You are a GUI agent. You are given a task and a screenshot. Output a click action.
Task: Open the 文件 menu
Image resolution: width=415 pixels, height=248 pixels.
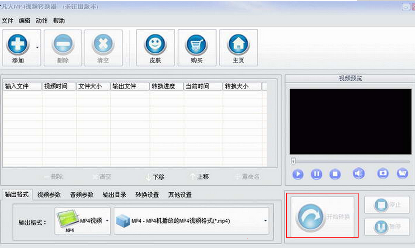7,21
